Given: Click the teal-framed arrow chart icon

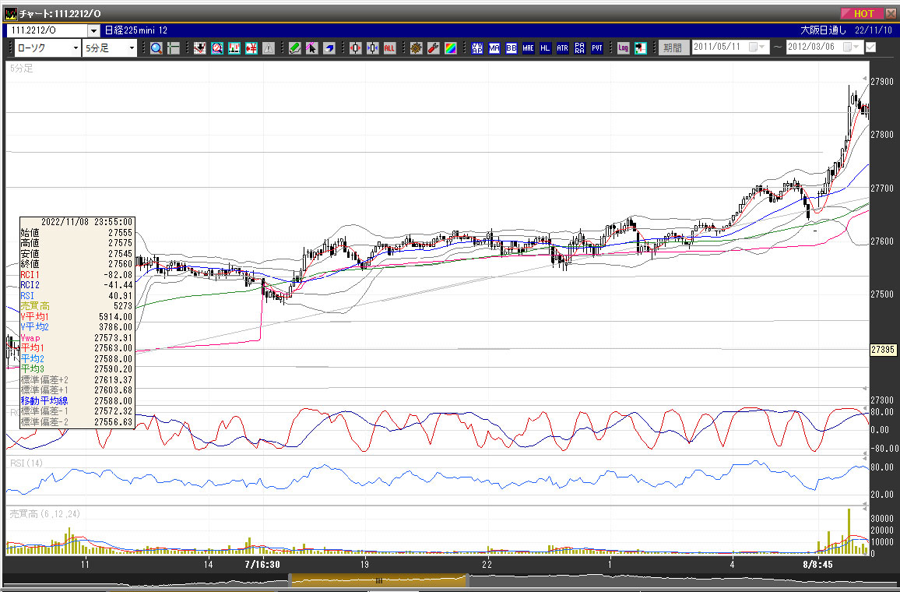Looking at the screenshot, I should (641, 48).
